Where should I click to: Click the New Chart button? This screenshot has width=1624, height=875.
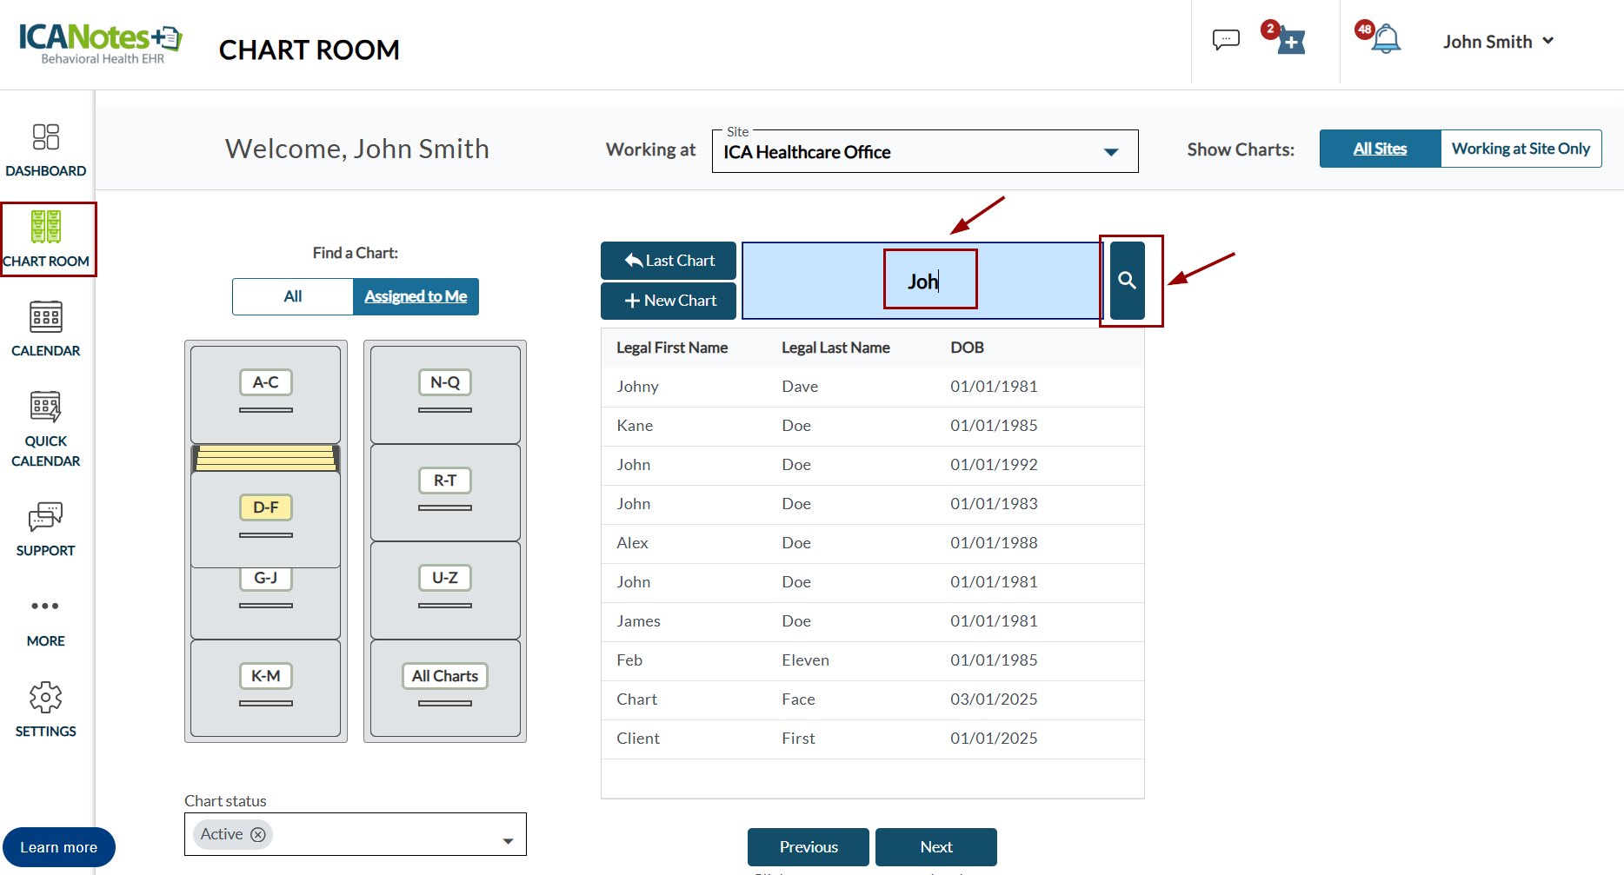[669, 301]
